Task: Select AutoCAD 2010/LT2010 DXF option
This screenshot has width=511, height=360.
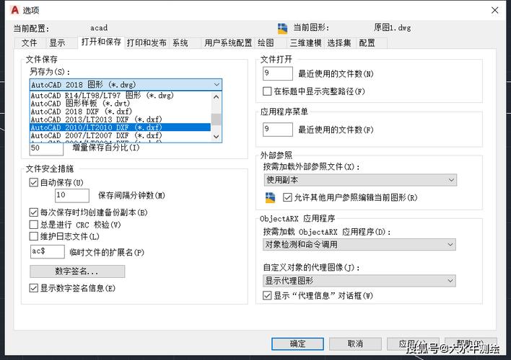Action: pyautogui.click(x=120, y=127)
